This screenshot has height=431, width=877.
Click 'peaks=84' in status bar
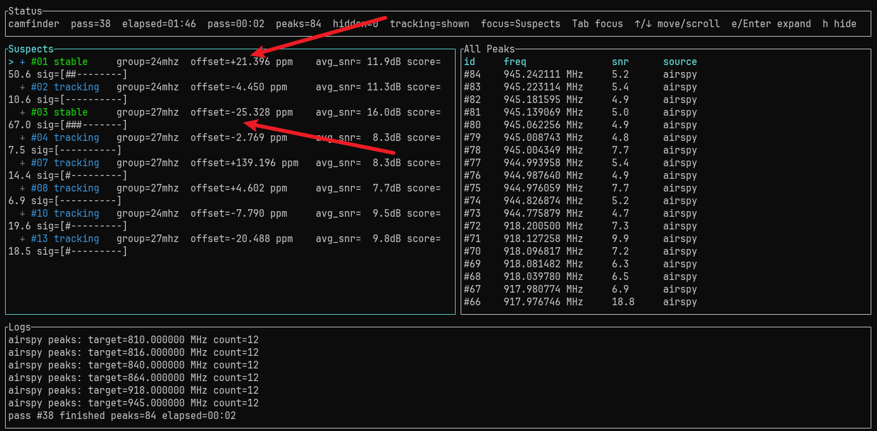pyautogui.click(x=299, y=24)
